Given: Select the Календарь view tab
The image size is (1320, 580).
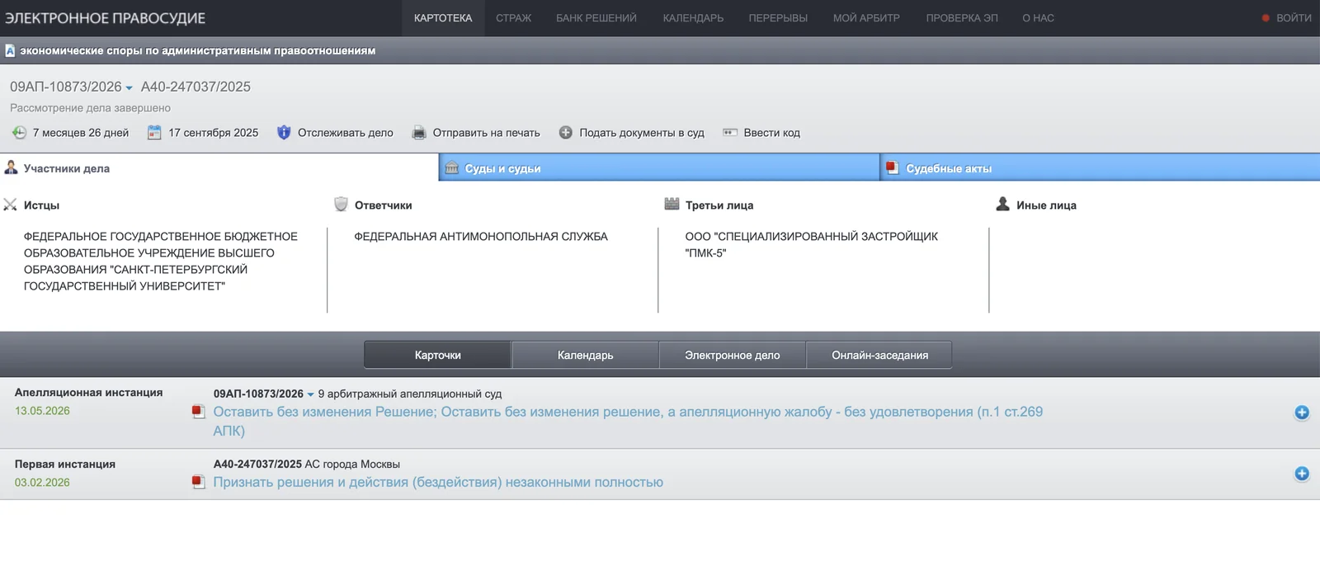Looking at the screenshot, I should coord(585,355).
